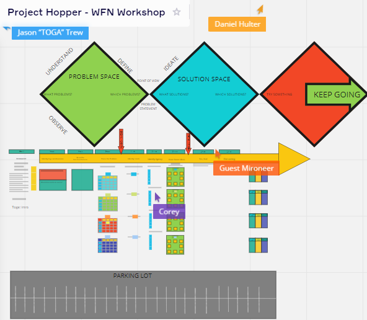The image size is (367, 320).
Task: Select the Corey name label
Action: coord(169,211)
